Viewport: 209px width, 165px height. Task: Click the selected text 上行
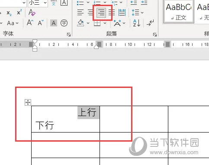pyautogui.click(x=87, y=112)
